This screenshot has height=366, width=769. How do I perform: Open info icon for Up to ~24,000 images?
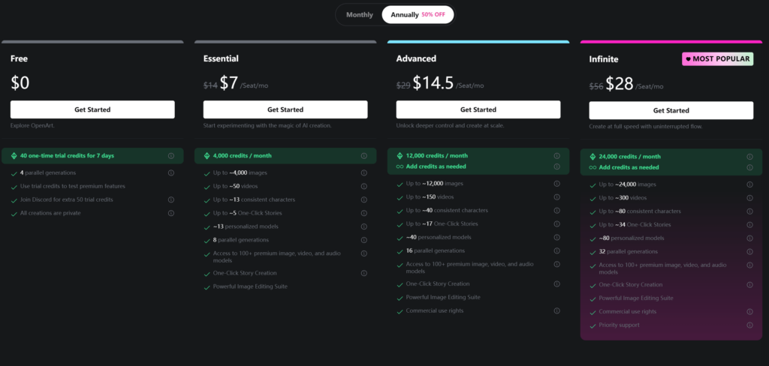pyautogui.click(x=750, y=184)
